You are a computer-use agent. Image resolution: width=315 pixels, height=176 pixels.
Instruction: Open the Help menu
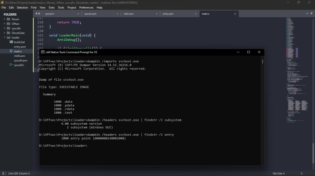(100, 7)
